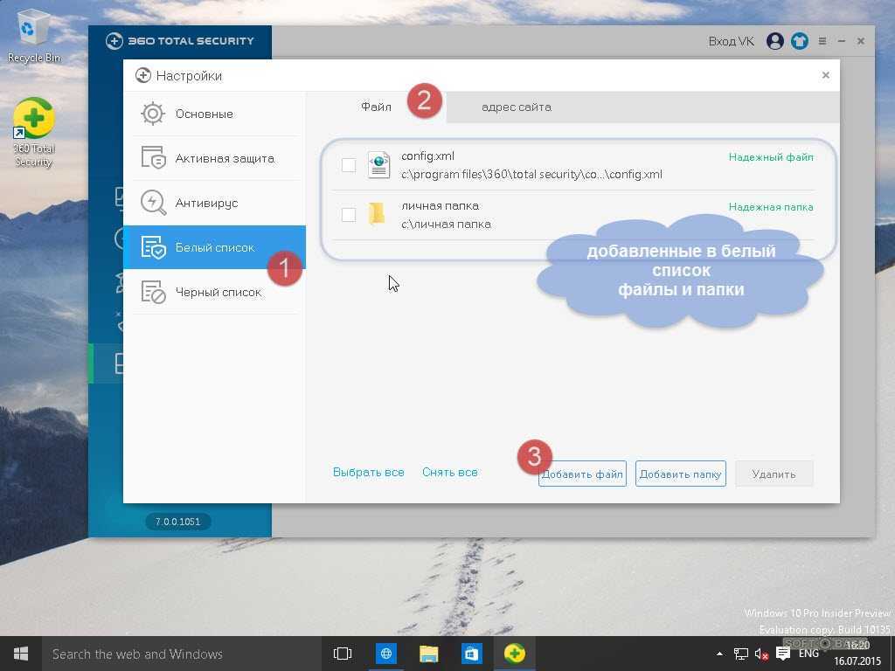This screenshot has height=671, width=895.
Task: Click the gear icon beside Основные
Action: click(x=153, y=114)
